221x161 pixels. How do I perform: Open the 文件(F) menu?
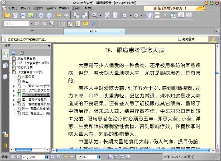[x=13, y=8]
